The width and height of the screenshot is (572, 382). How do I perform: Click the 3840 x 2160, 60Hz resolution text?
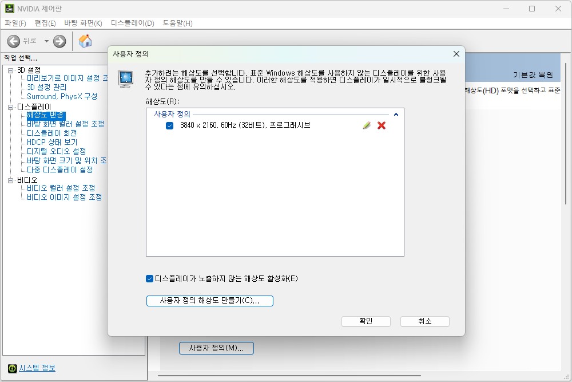point(245,125)
